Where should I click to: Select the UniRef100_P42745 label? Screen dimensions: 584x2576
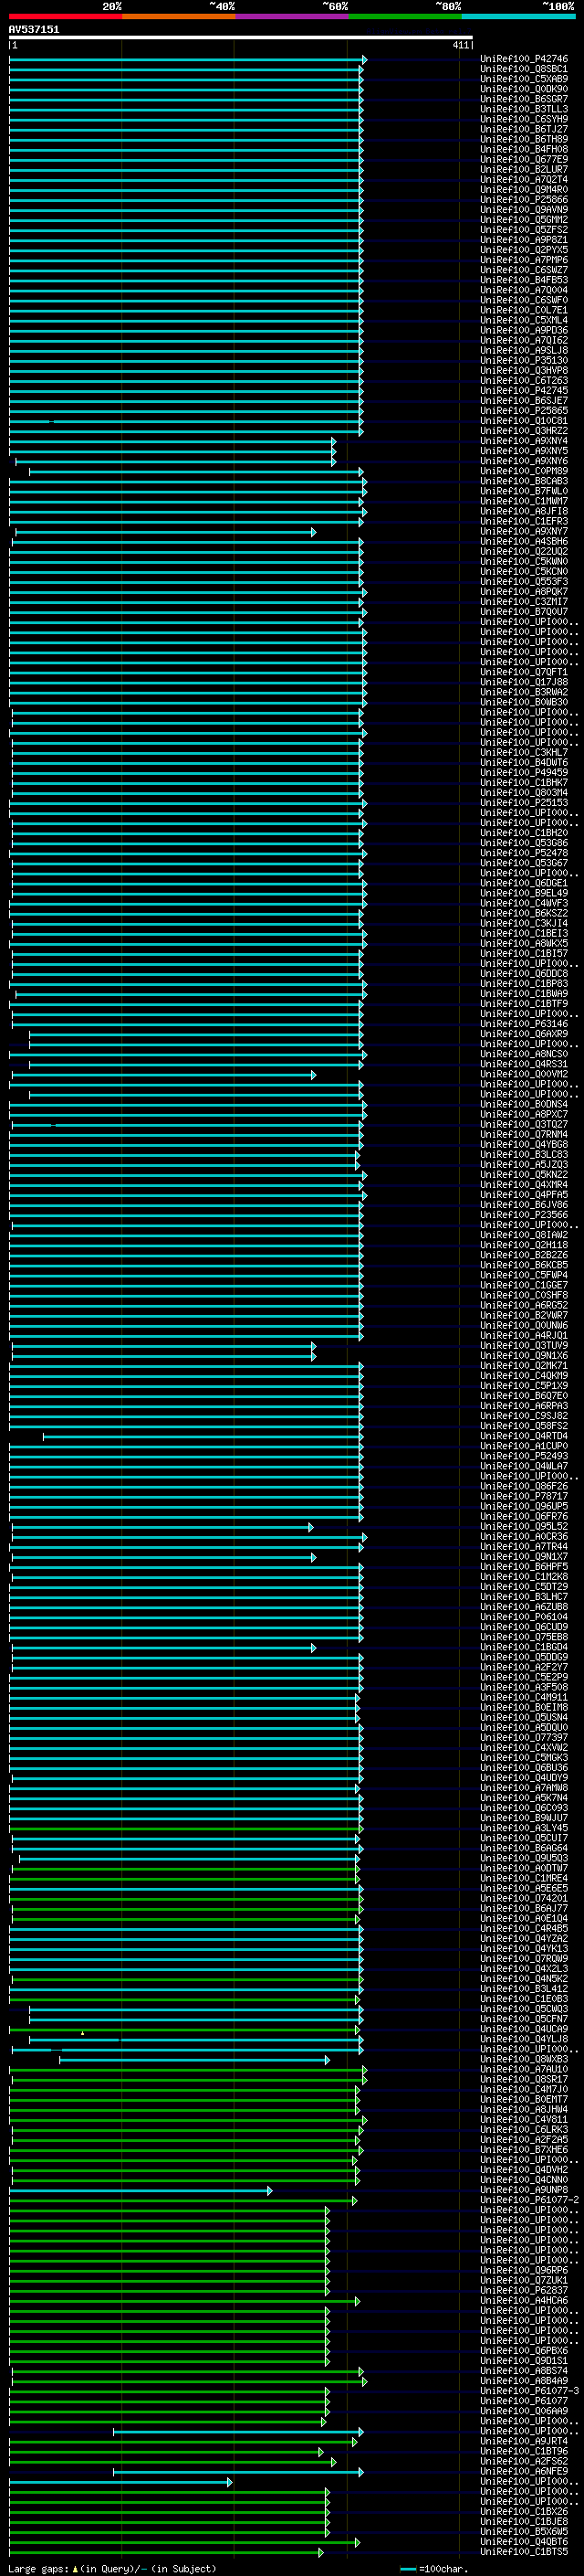tap(524, 390)
